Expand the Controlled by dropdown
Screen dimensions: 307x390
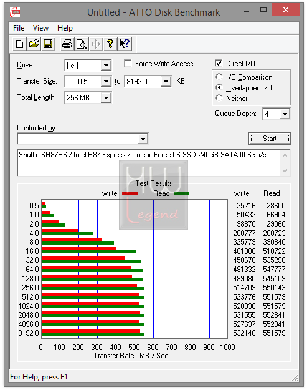pos(143,139)
